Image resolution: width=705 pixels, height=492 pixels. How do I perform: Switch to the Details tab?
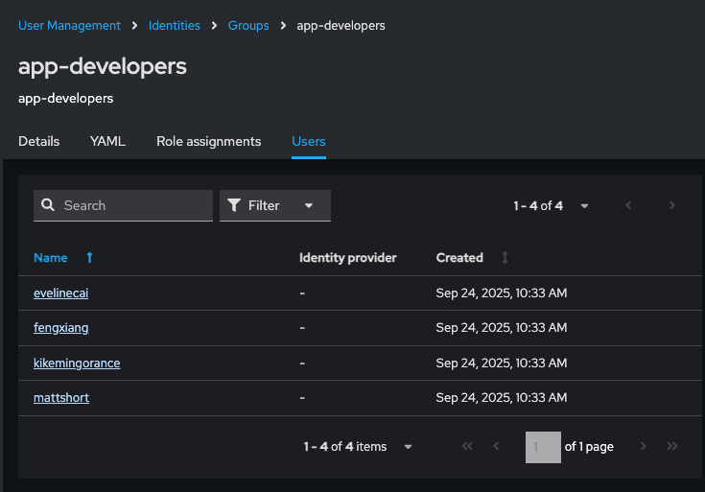(38, 141)
